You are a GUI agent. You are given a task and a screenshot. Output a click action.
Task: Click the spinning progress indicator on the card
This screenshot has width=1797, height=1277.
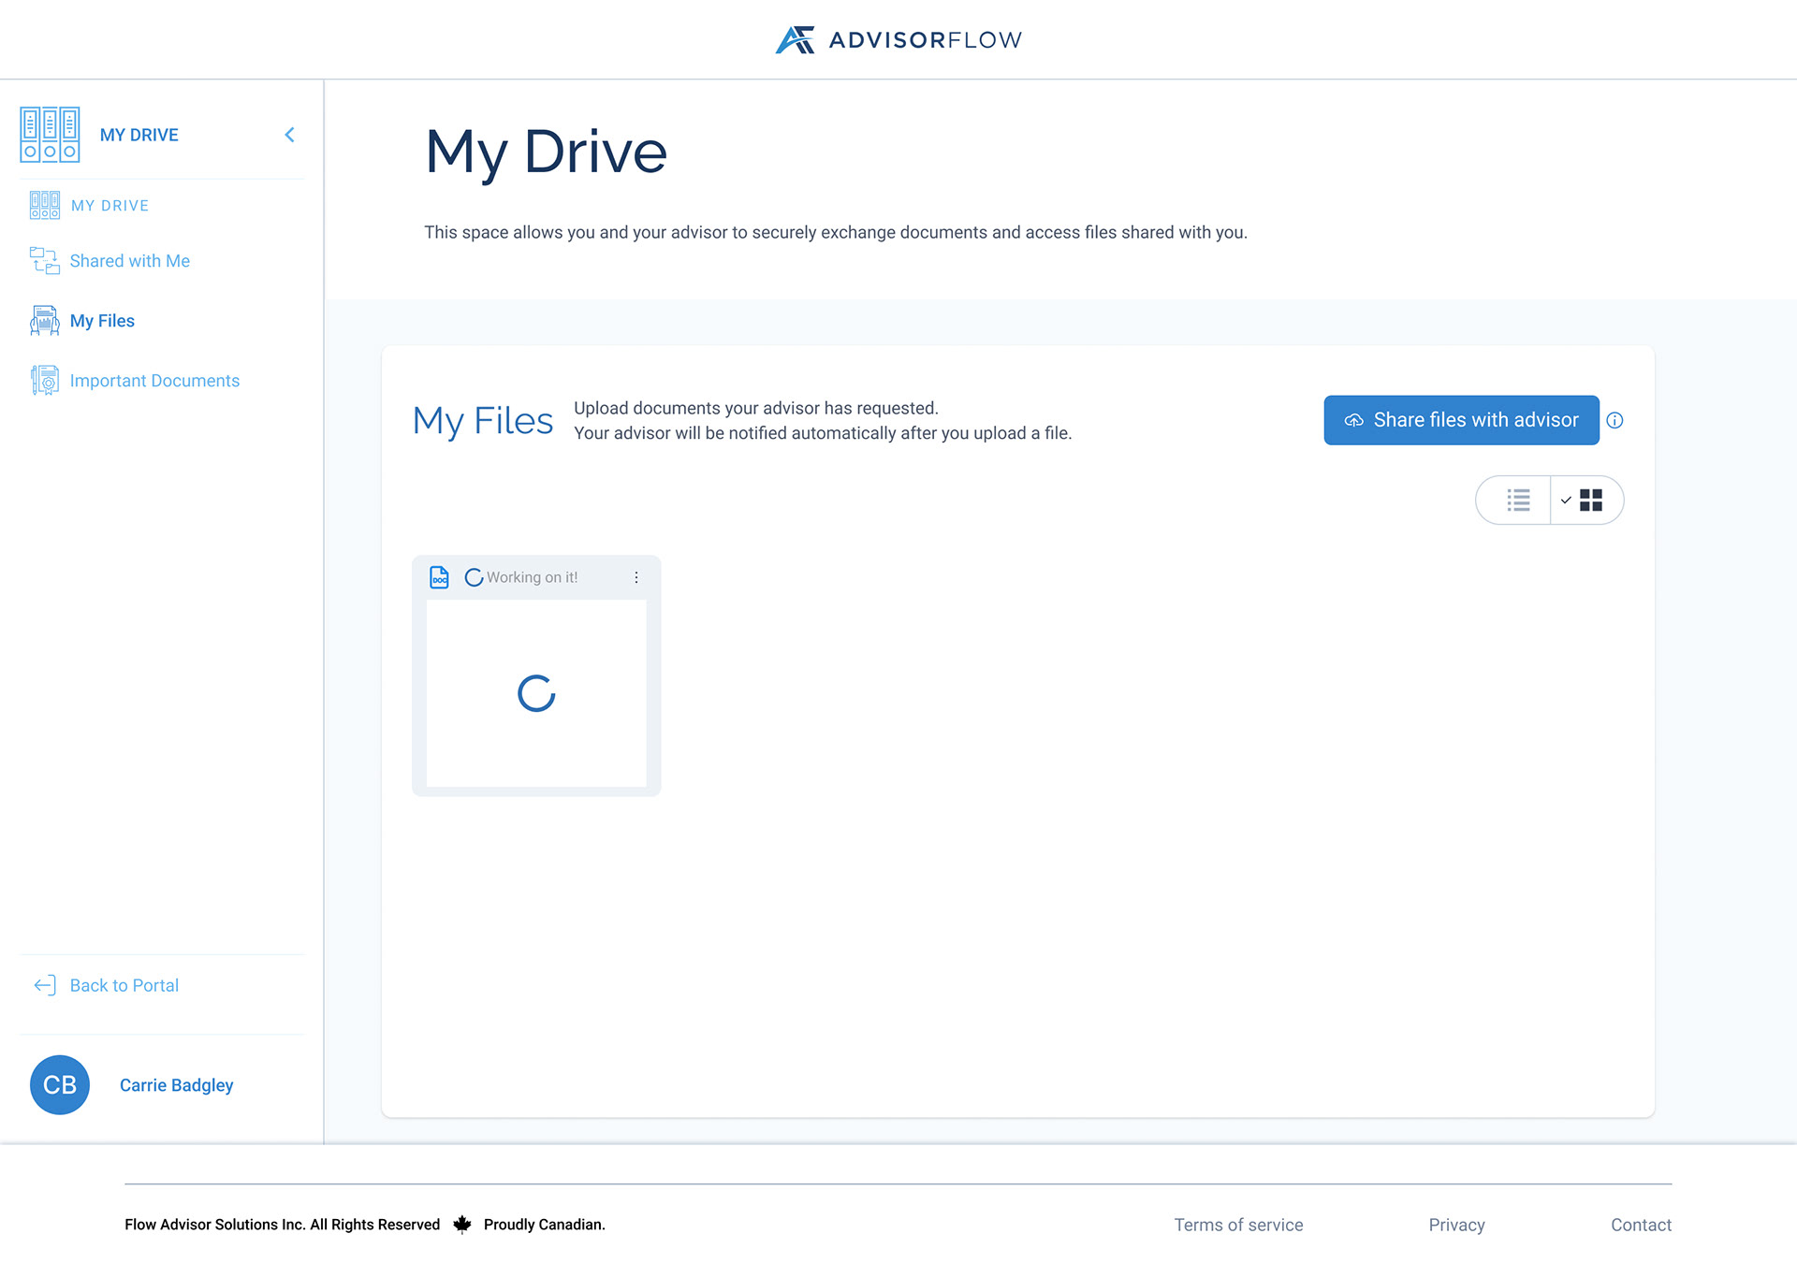[x=535, y=693]
